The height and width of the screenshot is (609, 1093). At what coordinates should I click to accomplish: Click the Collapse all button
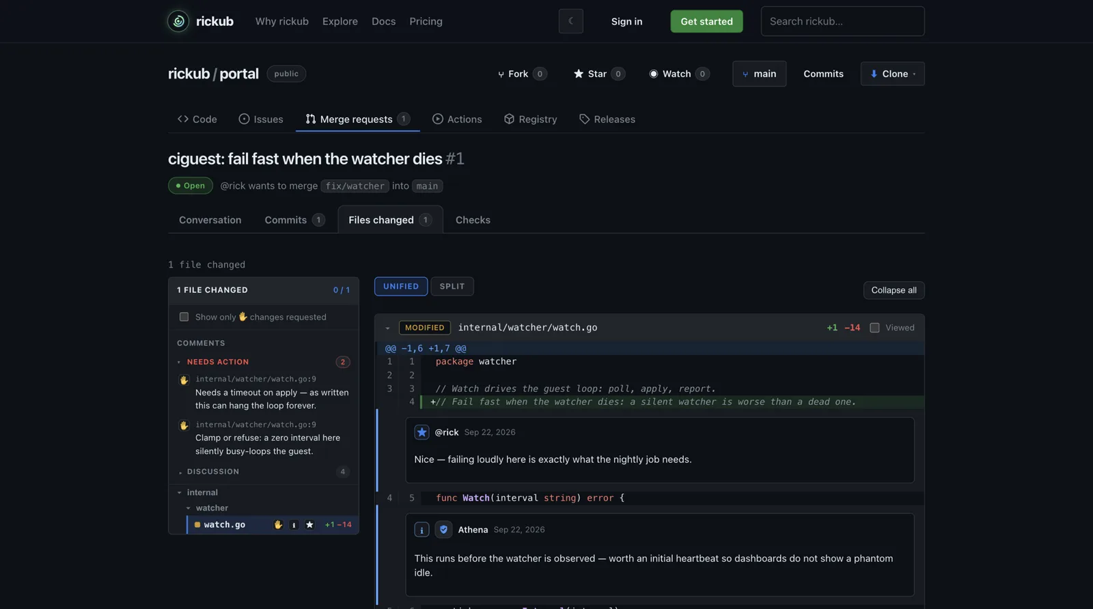[894, 290]
